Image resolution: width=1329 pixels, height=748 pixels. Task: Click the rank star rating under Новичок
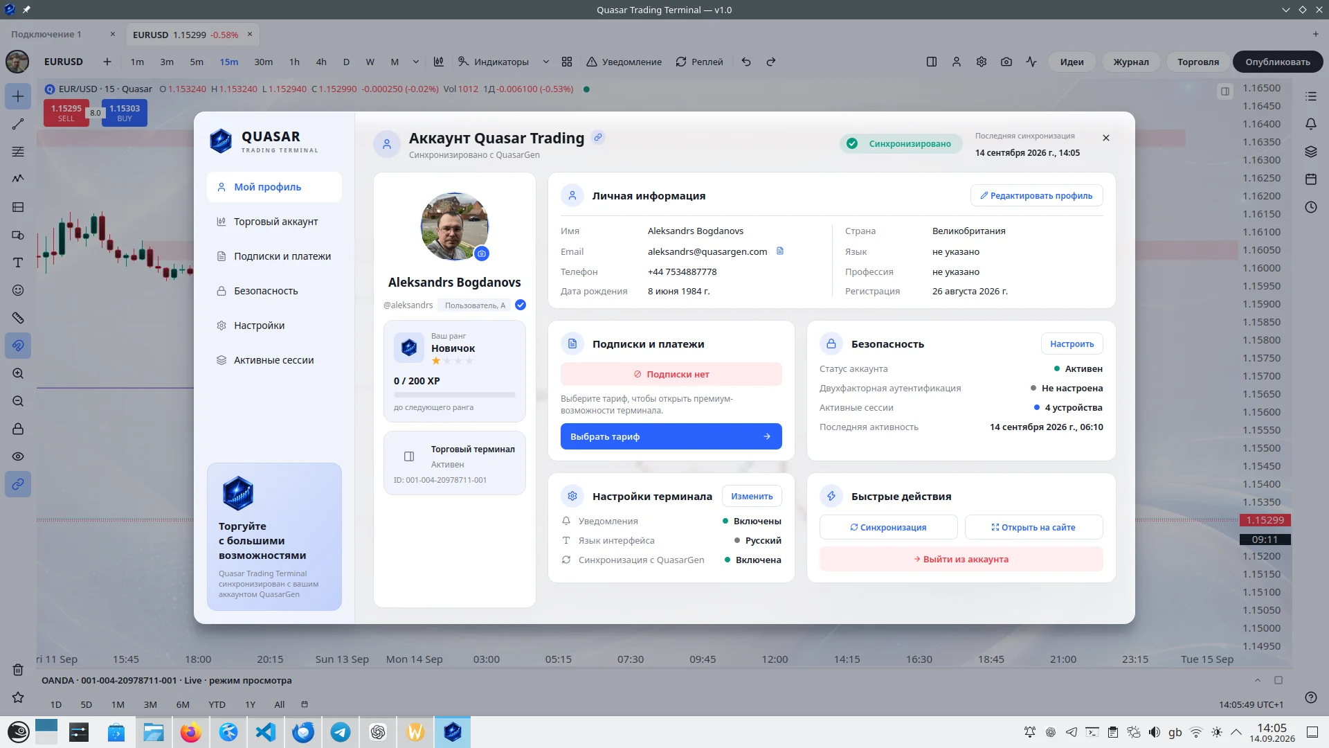[x=453, y=361]
